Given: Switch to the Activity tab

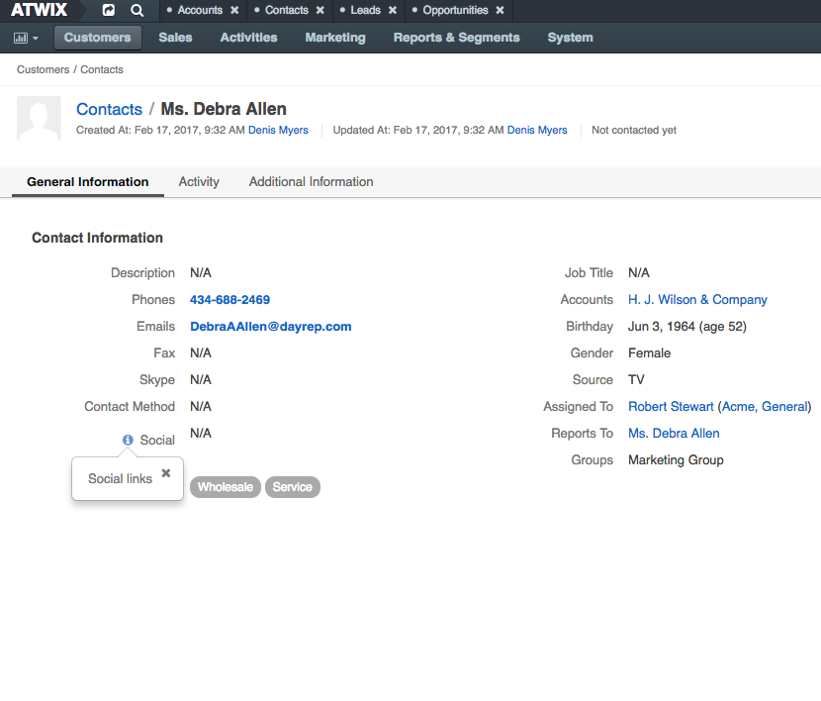Looking at the screenshot, I should [199, 182].
